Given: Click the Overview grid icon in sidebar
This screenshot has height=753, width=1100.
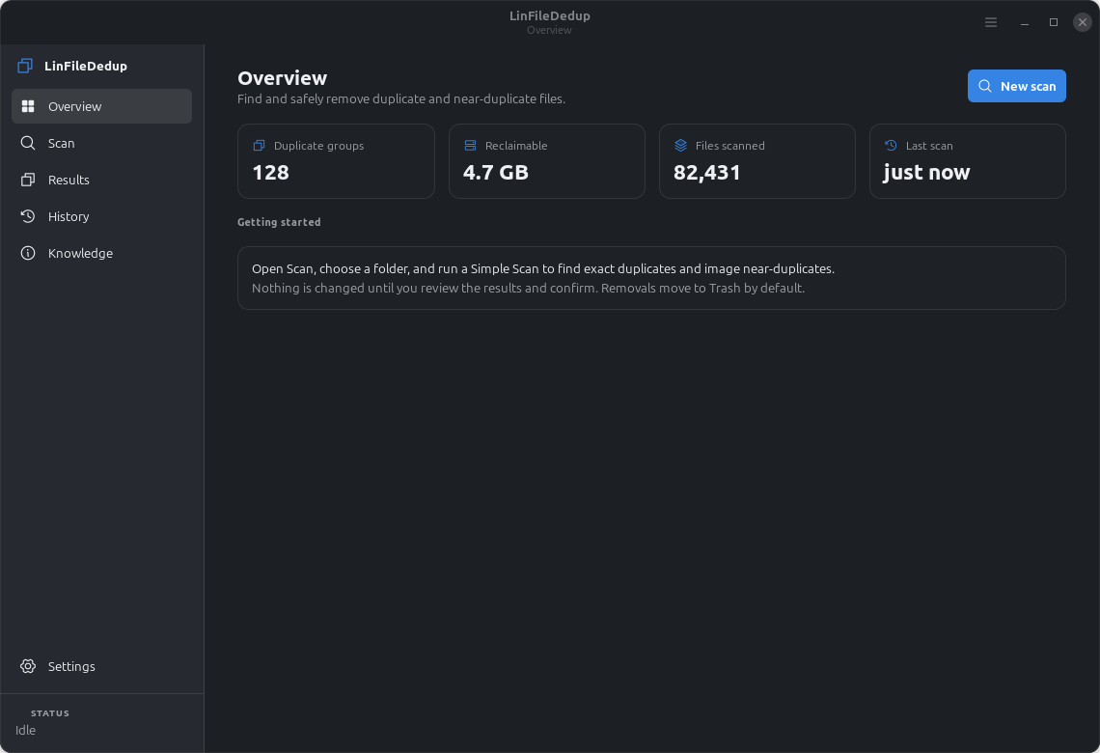Looking at the screenshot, I should 28,106.
